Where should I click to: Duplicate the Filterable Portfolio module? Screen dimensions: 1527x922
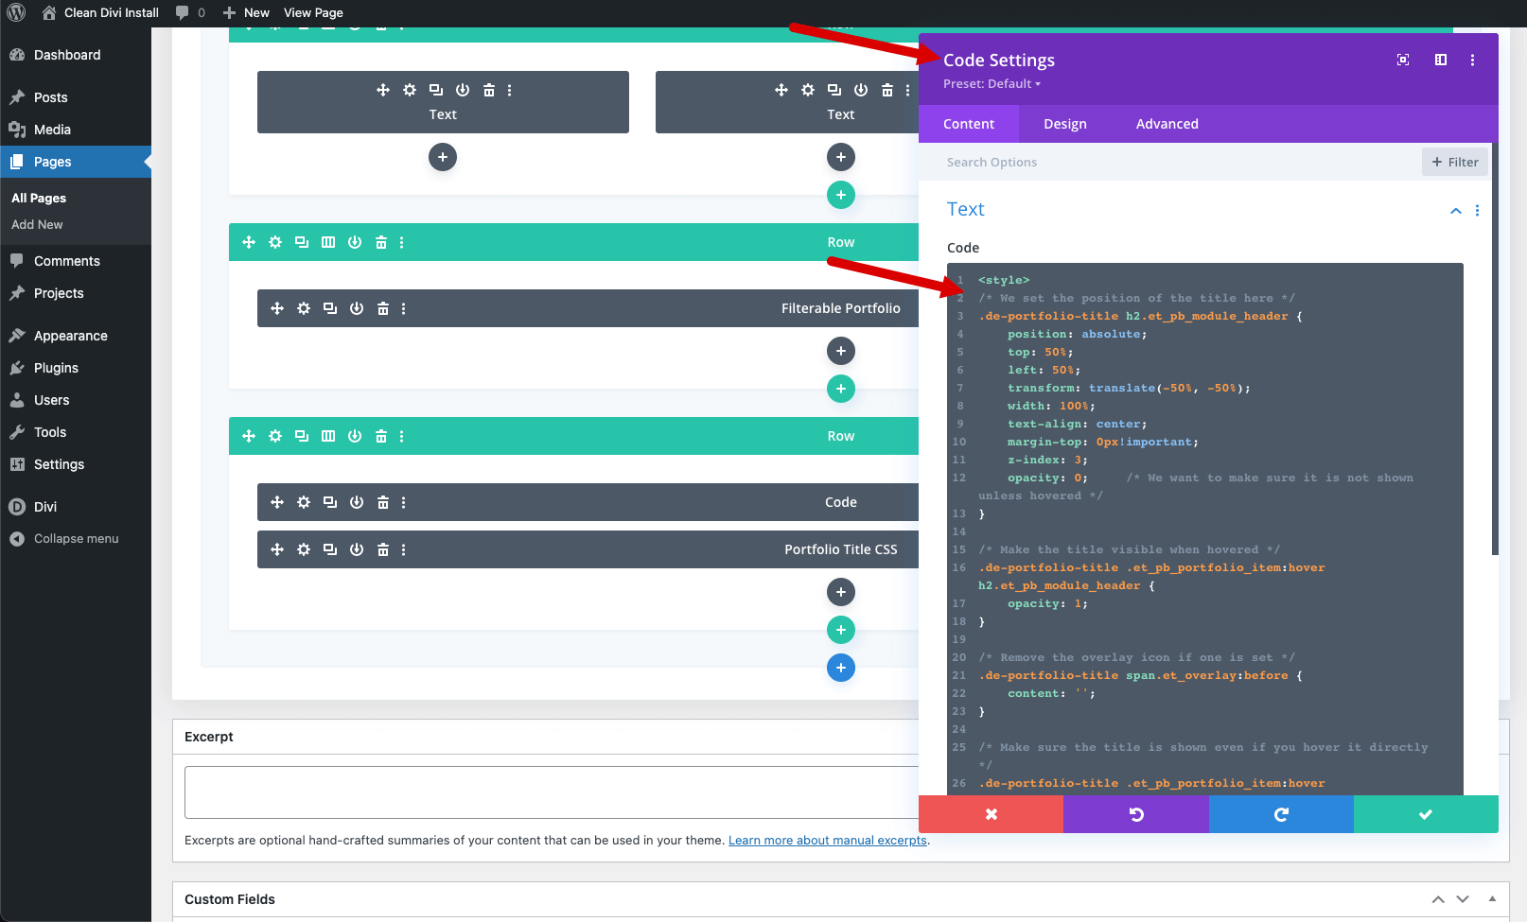(330, 308)
